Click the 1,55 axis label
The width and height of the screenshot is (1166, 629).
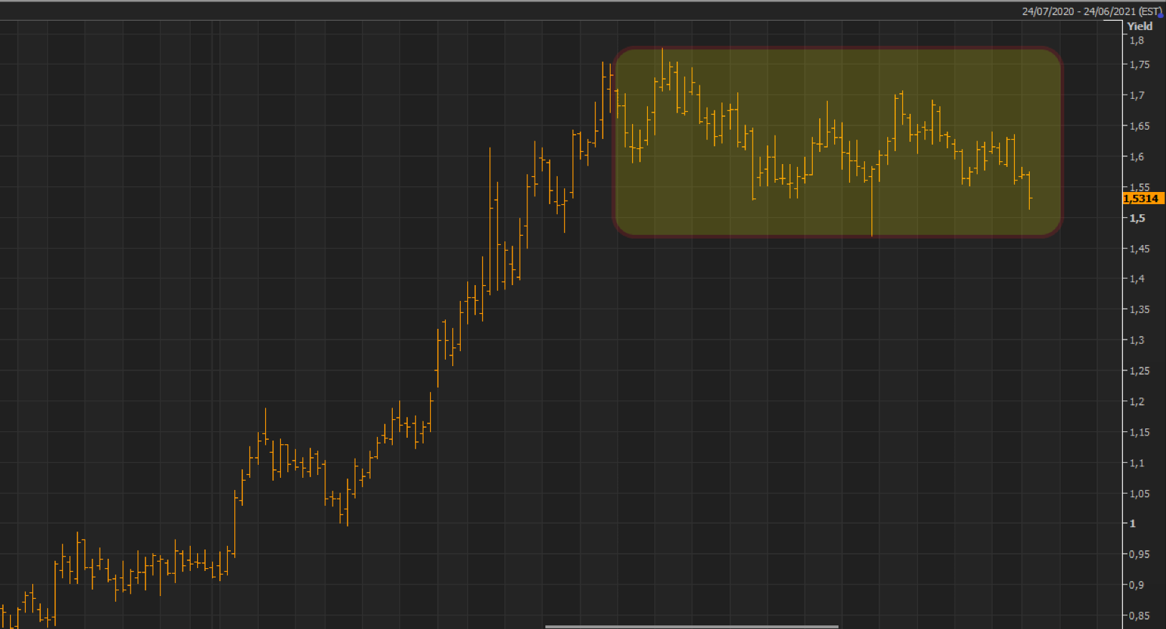(1139, 187)
